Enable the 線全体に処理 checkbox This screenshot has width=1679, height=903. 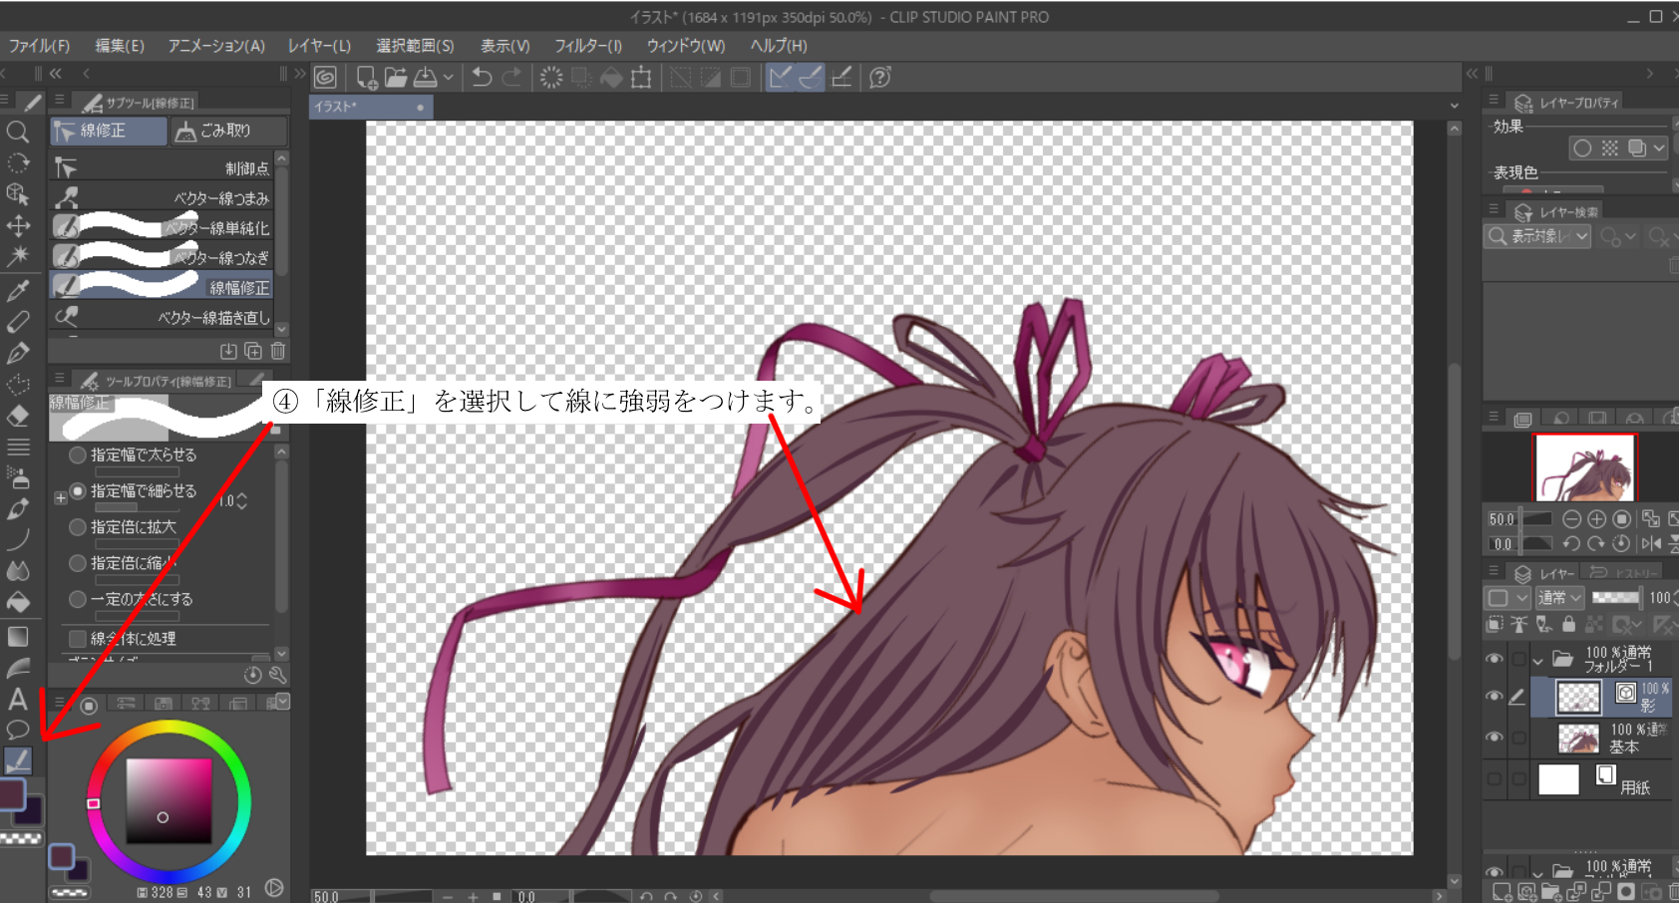[78, 638]
